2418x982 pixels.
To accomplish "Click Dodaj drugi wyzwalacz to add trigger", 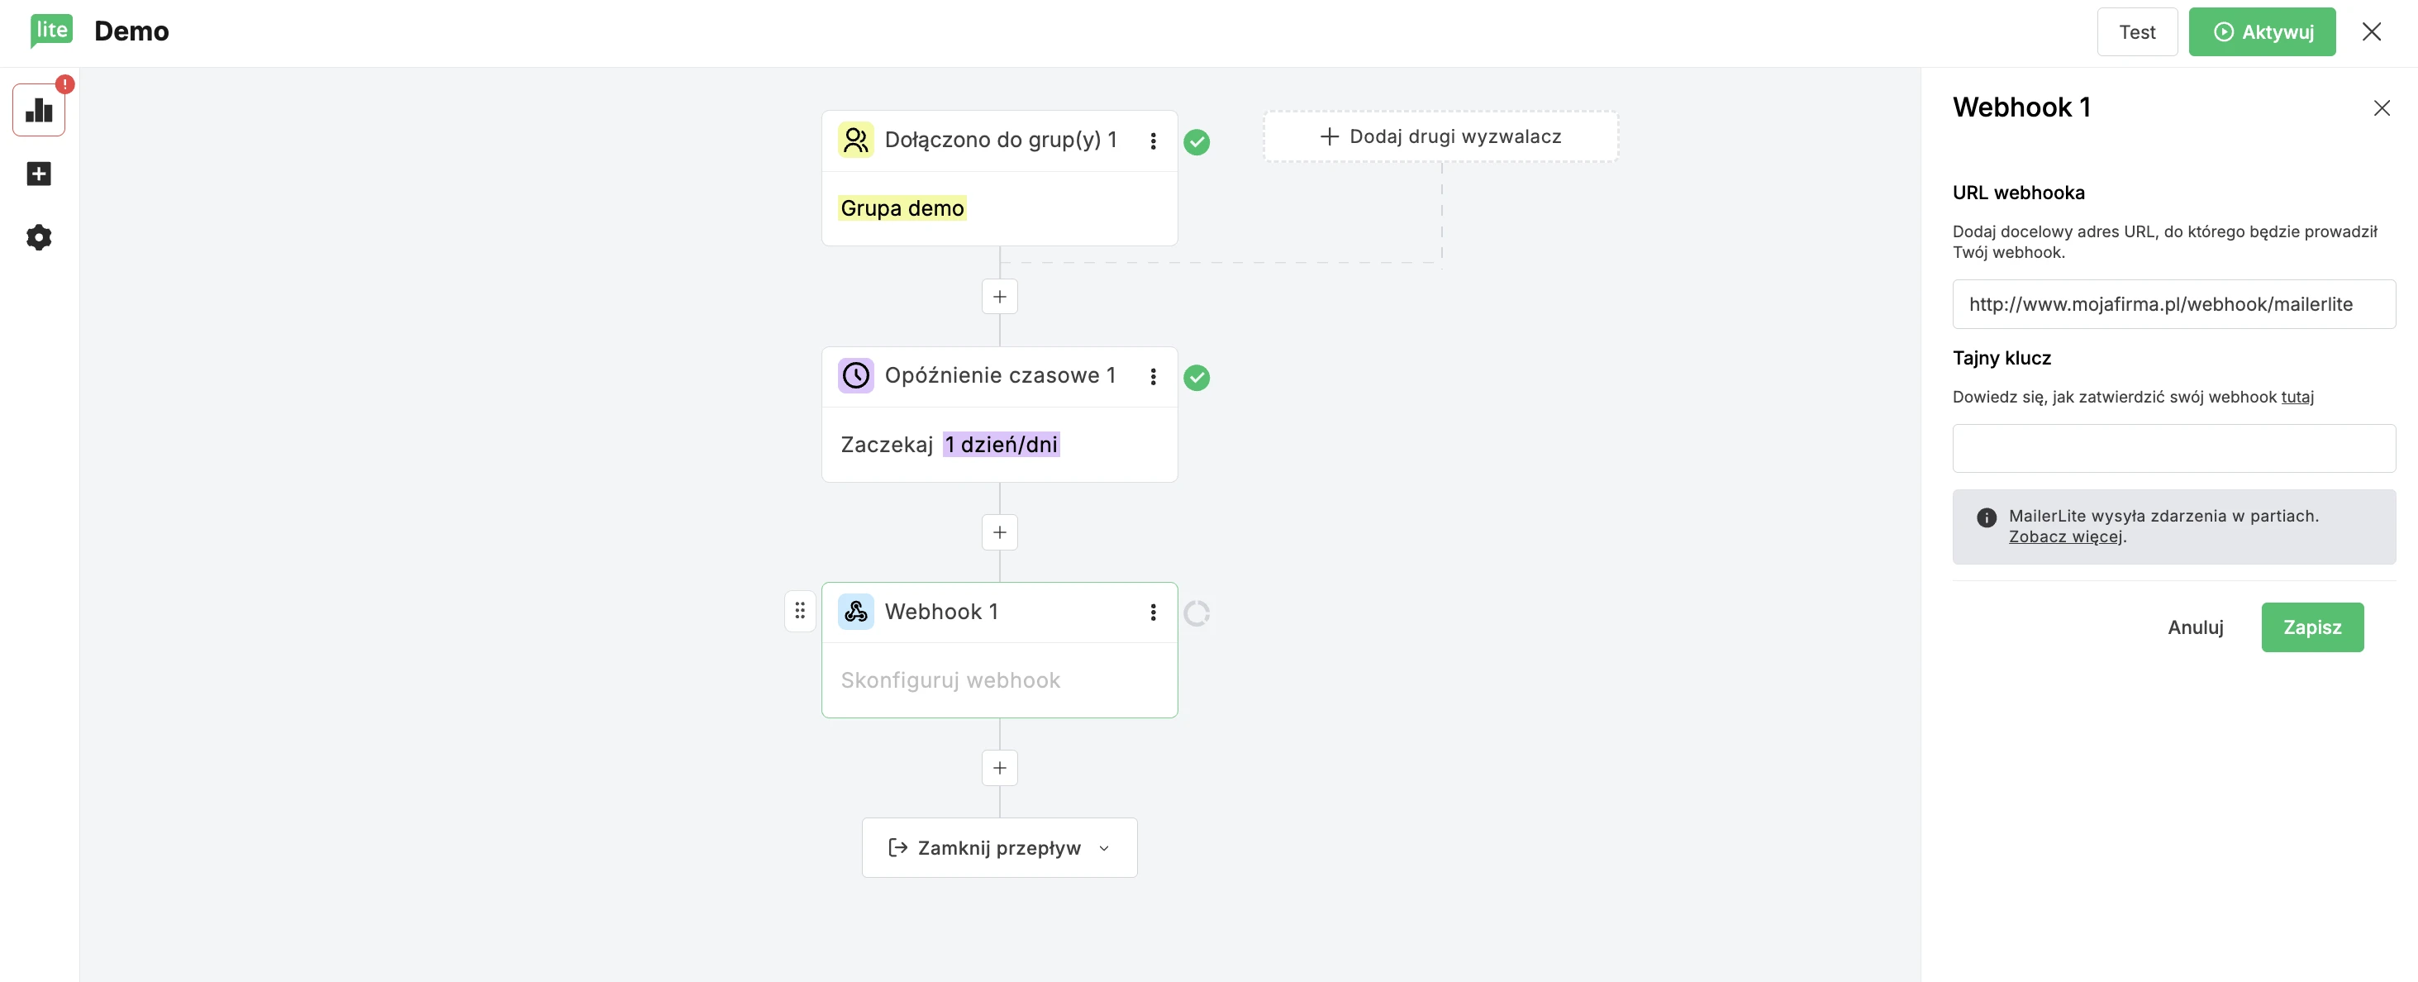I will pos(1440,137).
